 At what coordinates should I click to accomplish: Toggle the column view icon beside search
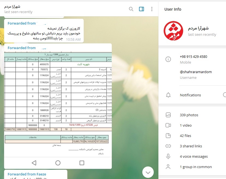click(141, 9)
